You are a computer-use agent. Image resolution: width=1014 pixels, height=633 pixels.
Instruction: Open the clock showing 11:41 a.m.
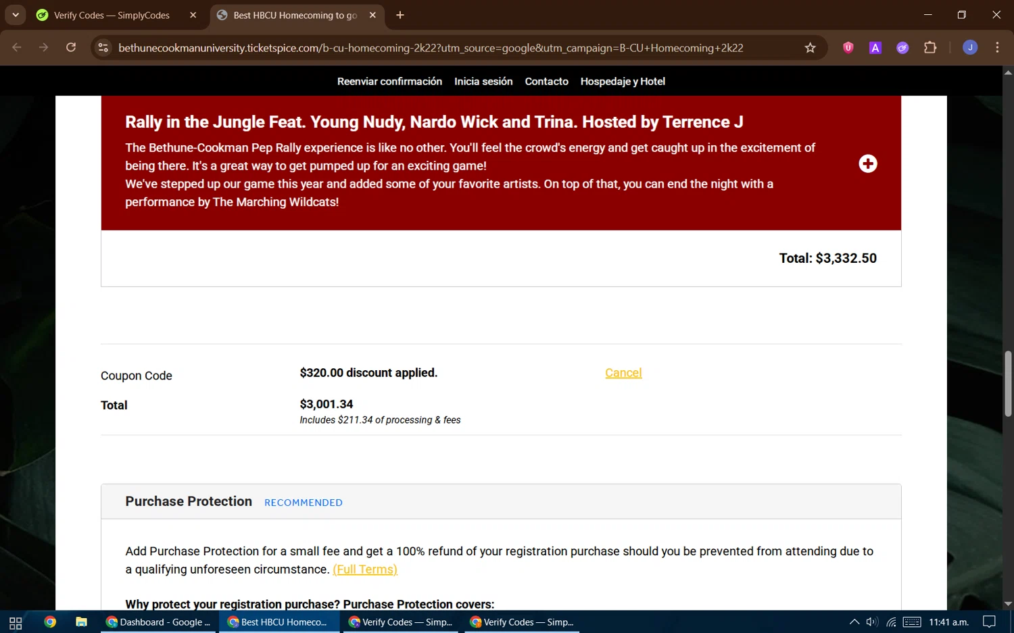(x=948, y=622)
